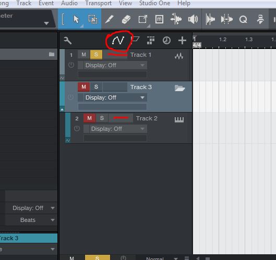276x260 pixels.
Task: Open Track 2 Display: Off dropdown
Action: point(118,129)
